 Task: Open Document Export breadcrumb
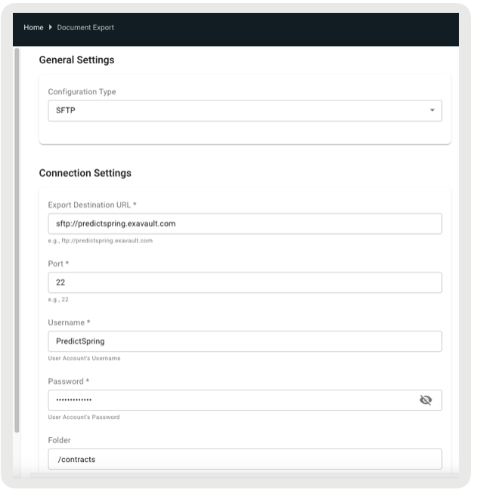tap(85, 28)
